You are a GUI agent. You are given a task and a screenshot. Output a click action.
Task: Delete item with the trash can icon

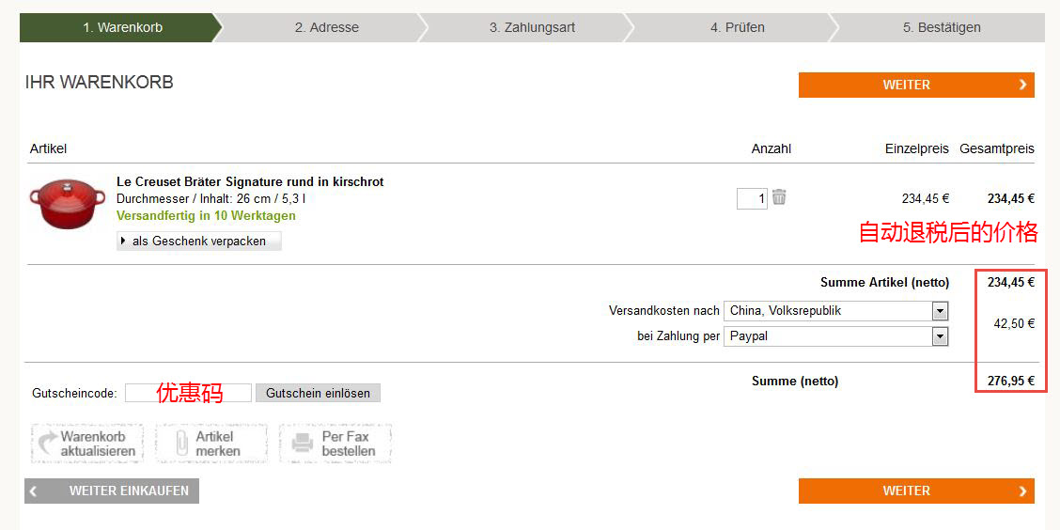(779, 196)
